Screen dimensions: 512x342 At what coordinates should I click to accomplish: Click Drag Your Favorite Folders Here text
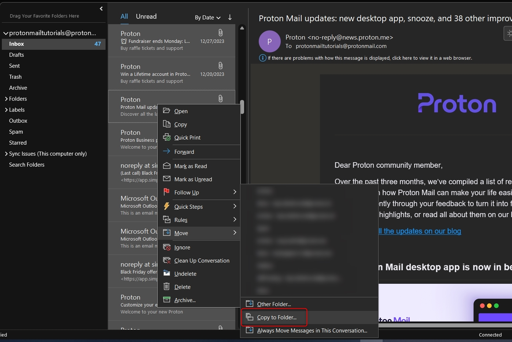click(x=44, y=16)
